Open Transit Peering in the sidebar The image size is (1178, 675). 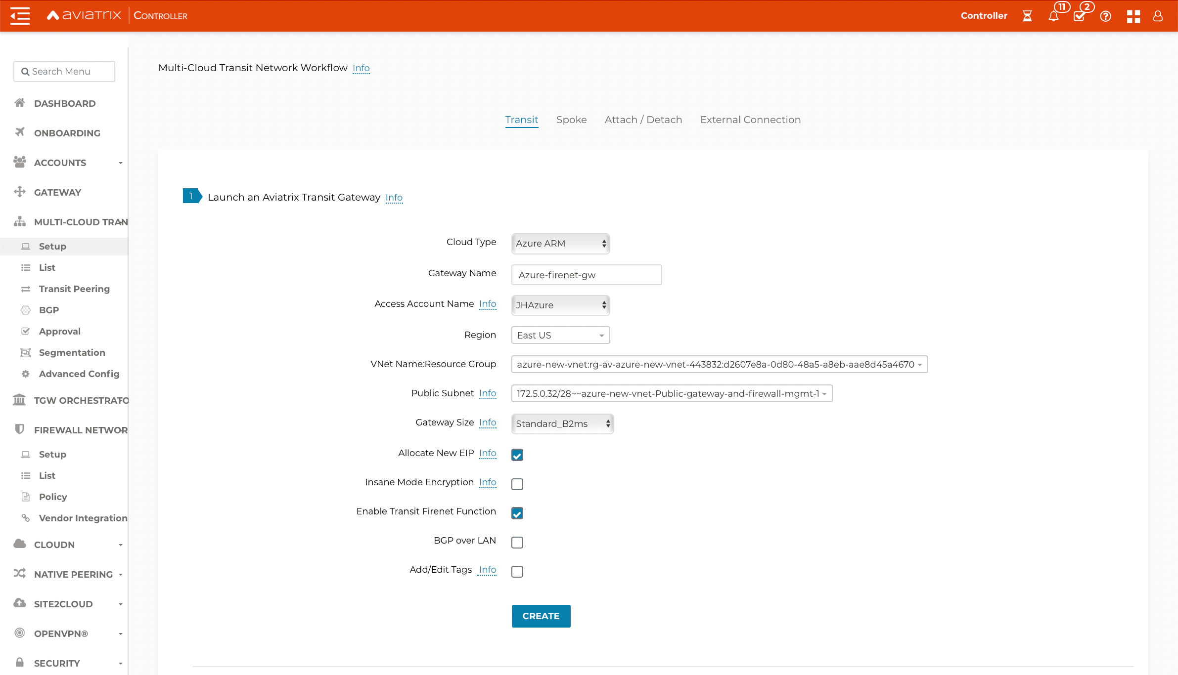pos(74,289)
